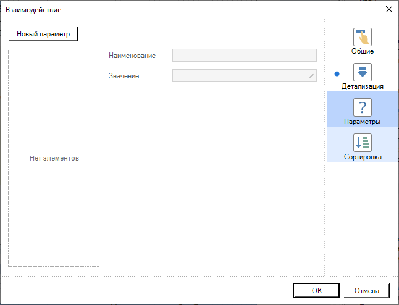399x305 pixels.
Task: Click the empty parameters list Нет элементов
Action: pyautogui.click(x=54, y=157)
